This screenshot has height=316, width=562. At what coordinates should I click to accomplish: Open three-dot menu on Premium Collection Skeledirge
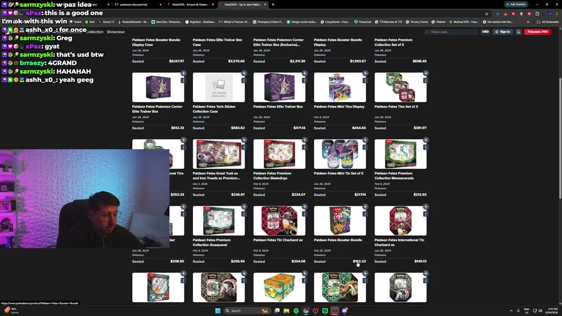[304, 147]
